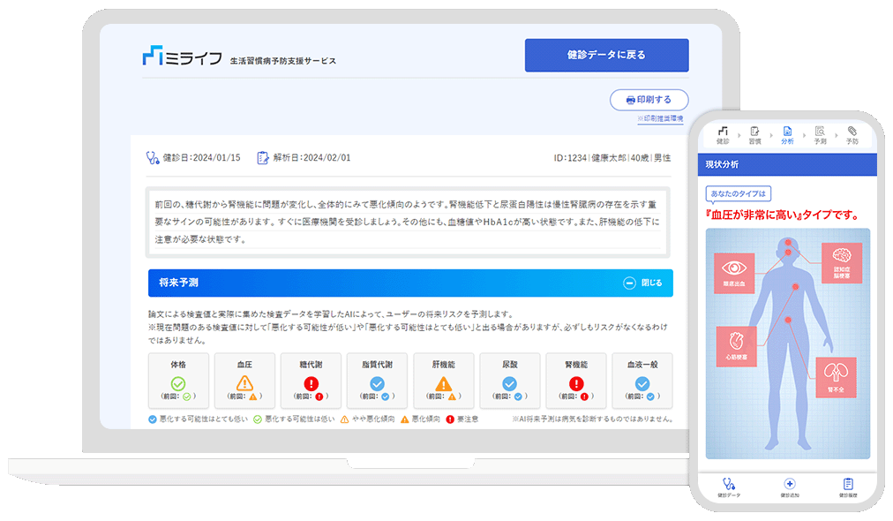Switch to the 分析 tab
Image resolution: width=893 pixels, height=521 pixels.
(x=787, y=132)
